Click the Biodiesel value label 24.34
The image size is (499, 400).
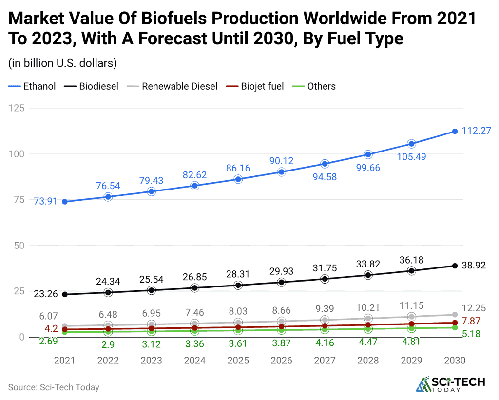[108, 281]
